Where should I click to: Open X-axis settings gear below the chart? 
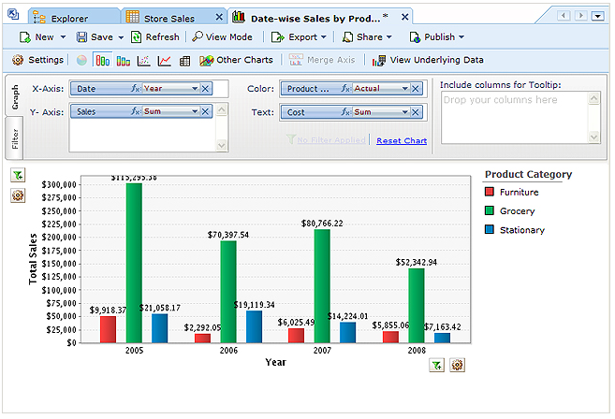(x=457, y=365)
